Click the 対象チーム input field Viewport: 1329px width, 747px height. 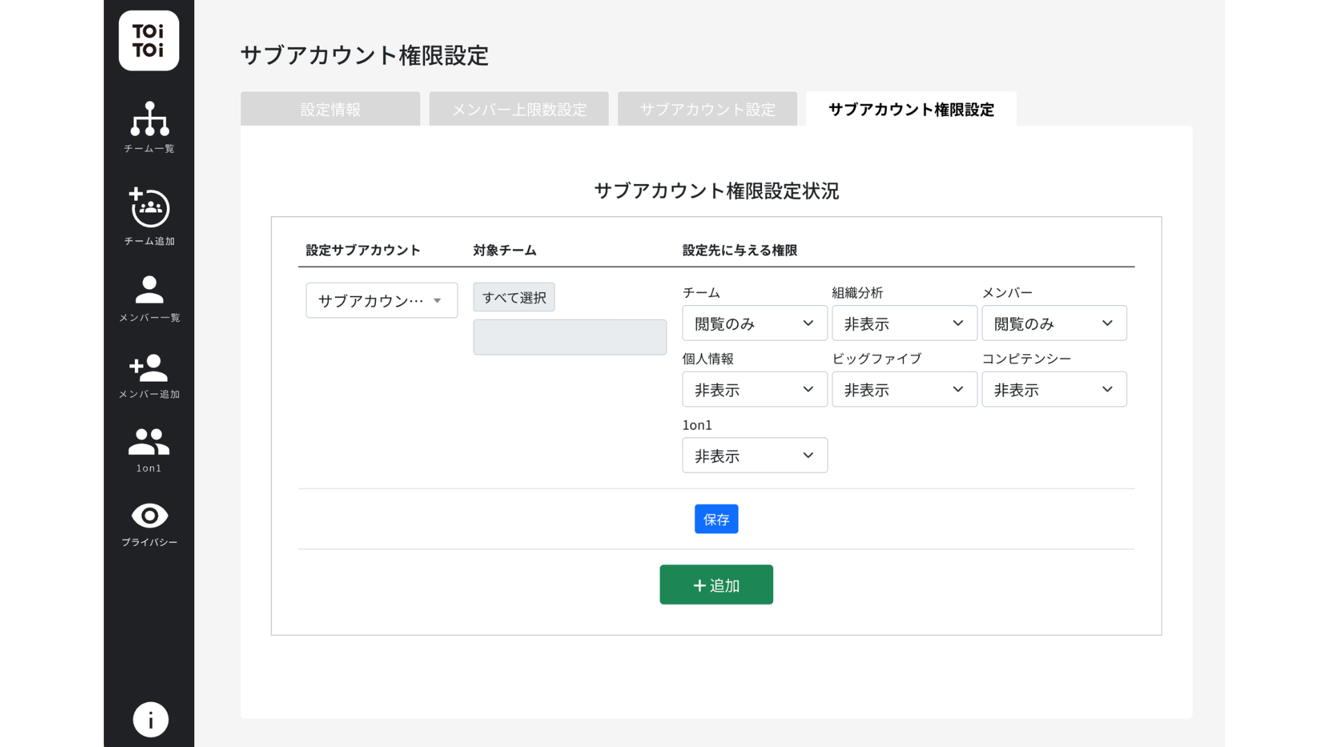pos(570,337)
